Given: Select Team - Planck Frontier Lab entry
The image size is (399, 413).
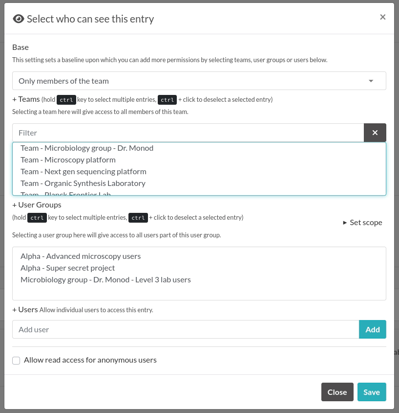Looking at the screenshot, I should click(66, 194).
